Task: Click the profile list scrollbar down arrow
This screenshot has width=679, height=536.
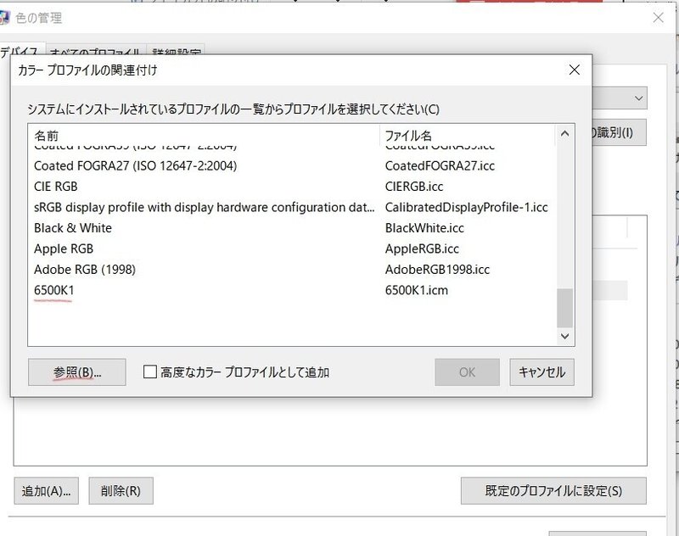Action: click(x=563, y=334)
